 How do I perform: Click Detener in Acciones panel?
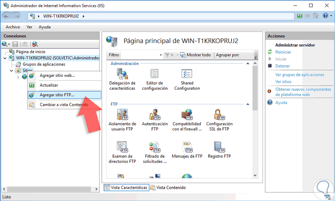point(282,66)
